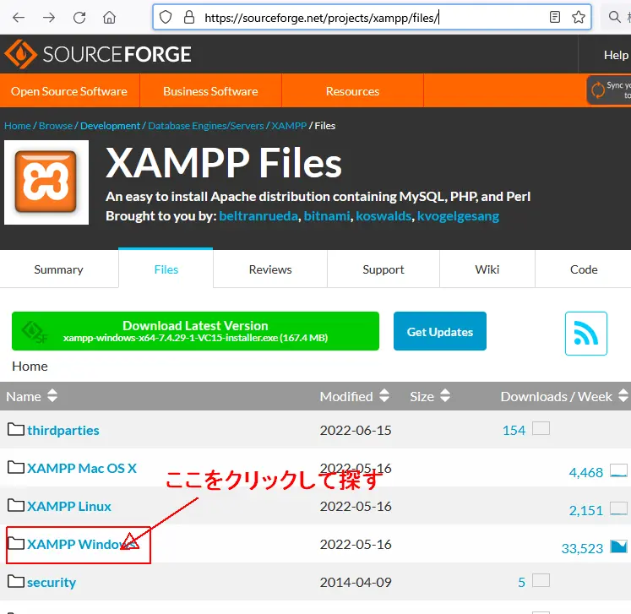Open XAMPP Linux downloads chart icon
This screenshot has width=631, height=614.
(x=618, y=508)
